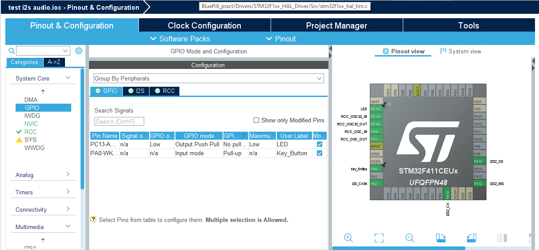
Task: Click the PB14 pin on chip
Action: (x=479, y=169)
